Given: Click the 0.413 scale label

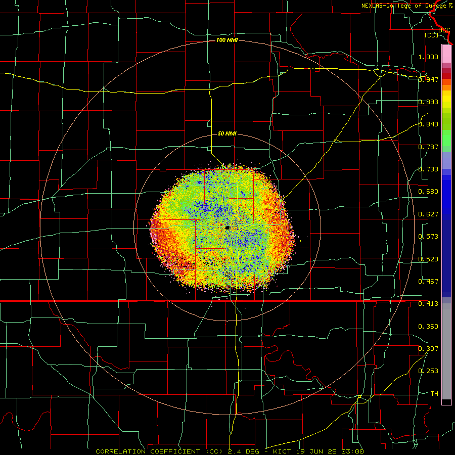Looking at the screenshot, I should pyautogui.click(x=428, y=304).
